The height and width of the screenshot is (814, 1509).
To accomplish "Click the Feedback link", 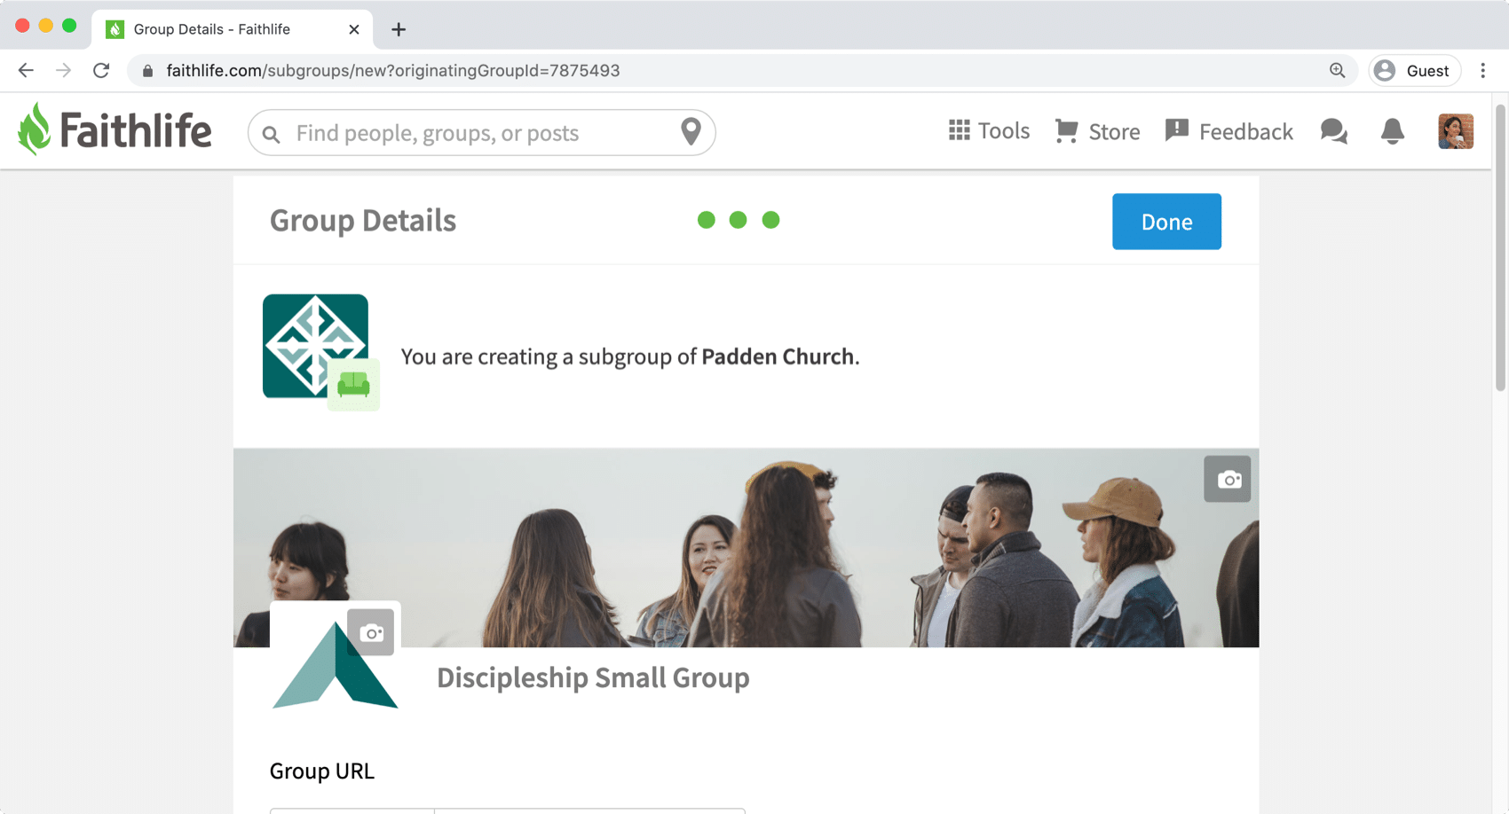I will (1229, 131).
